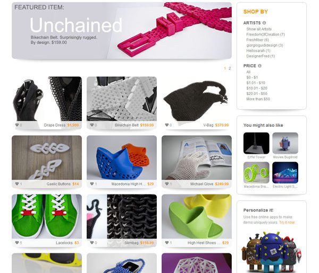The width and height of the screenshot is (319, 273).
Task: Open the Electric Light Shoe thumbnail
Action: (285, 173)
